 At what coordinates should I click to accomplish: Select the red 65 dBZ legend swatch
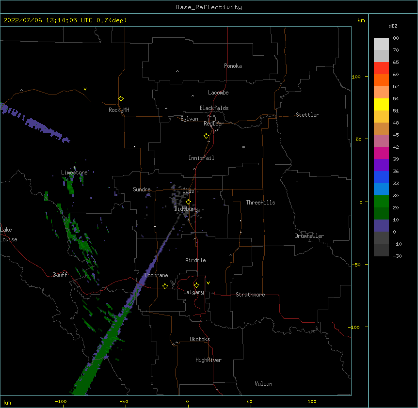[381, 68]
